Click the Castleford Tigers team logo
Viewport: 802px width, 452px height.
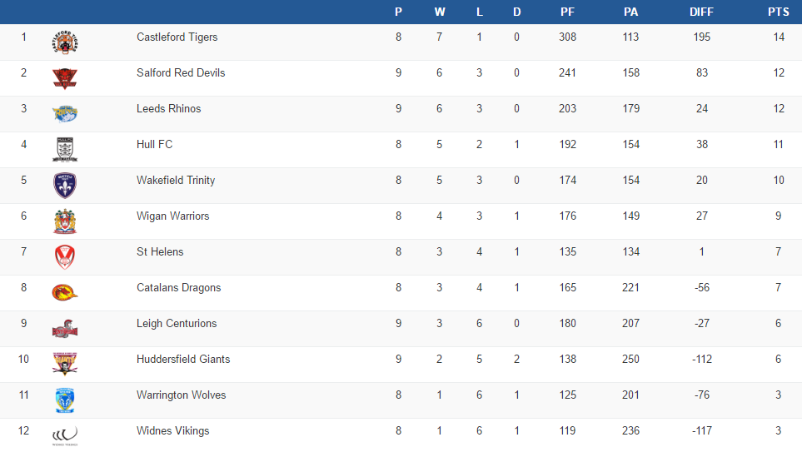[x=65, y=42]
